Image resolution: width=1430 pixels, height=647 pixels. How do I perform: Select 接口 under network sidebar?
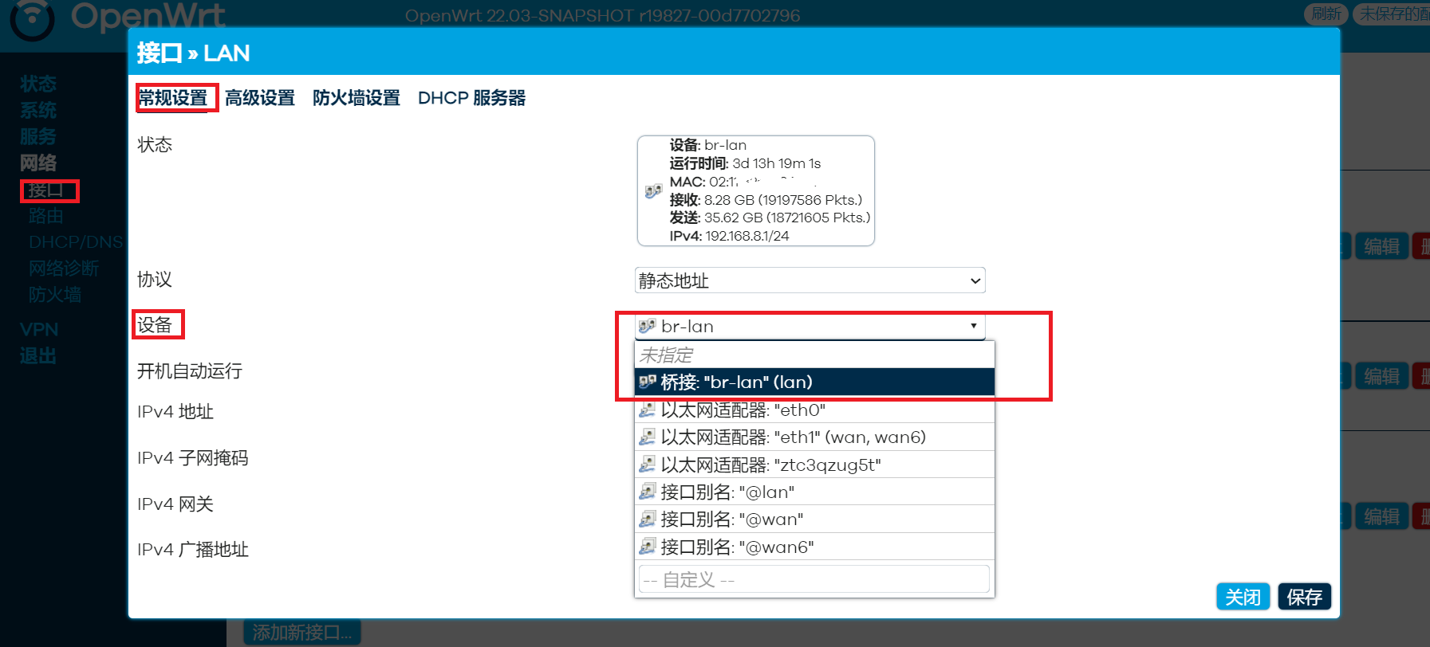[45, 190]
